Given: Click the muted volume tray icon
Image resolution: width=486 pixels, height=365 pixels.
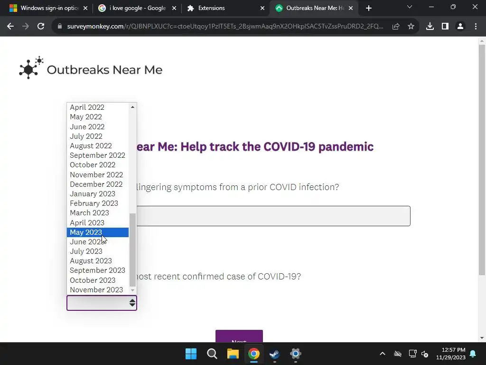Looking at the screenshot, I should (425, 354).
